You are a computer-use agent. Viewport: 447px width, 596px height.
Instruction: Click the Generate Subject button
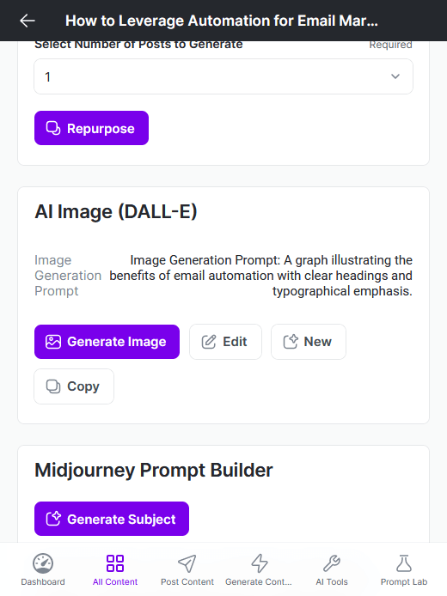click(112, 519)
